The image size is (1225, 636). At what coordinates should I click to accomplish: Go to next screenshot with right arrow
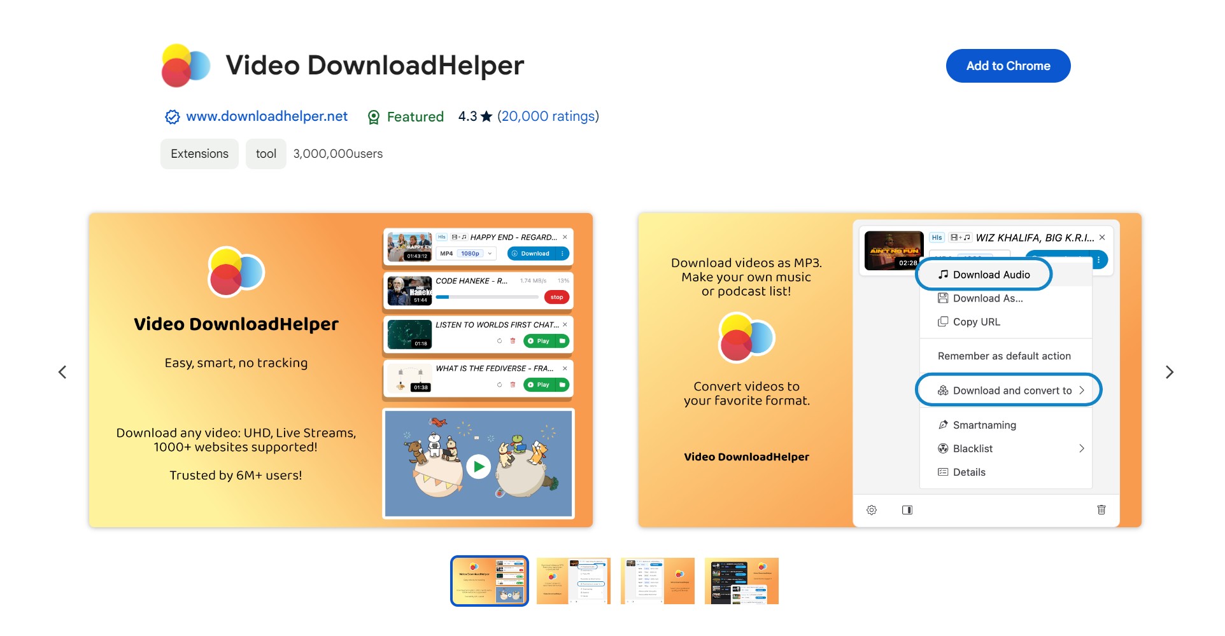coord(1169,372)
